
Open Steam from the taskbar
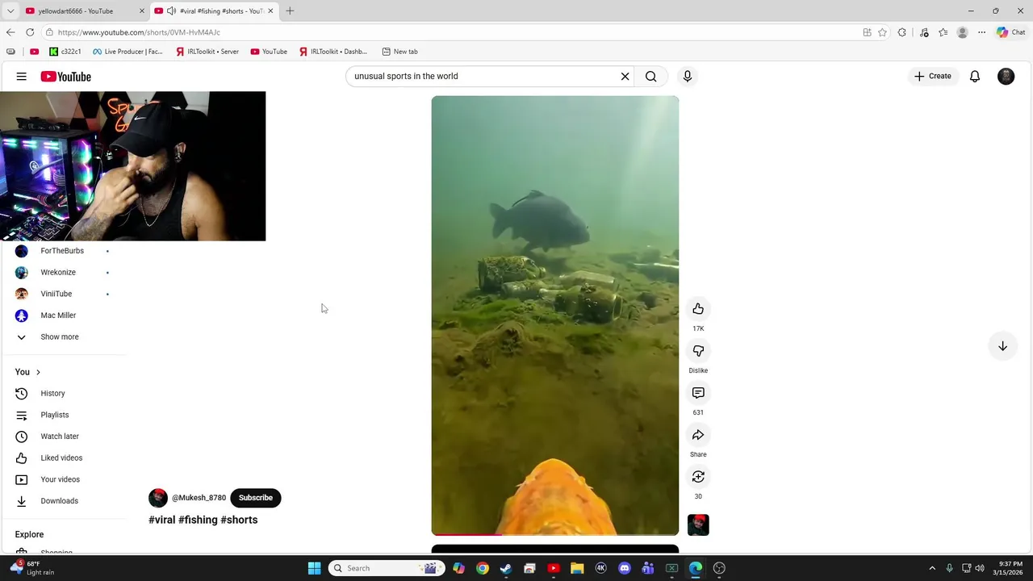[x=506, y=568]
